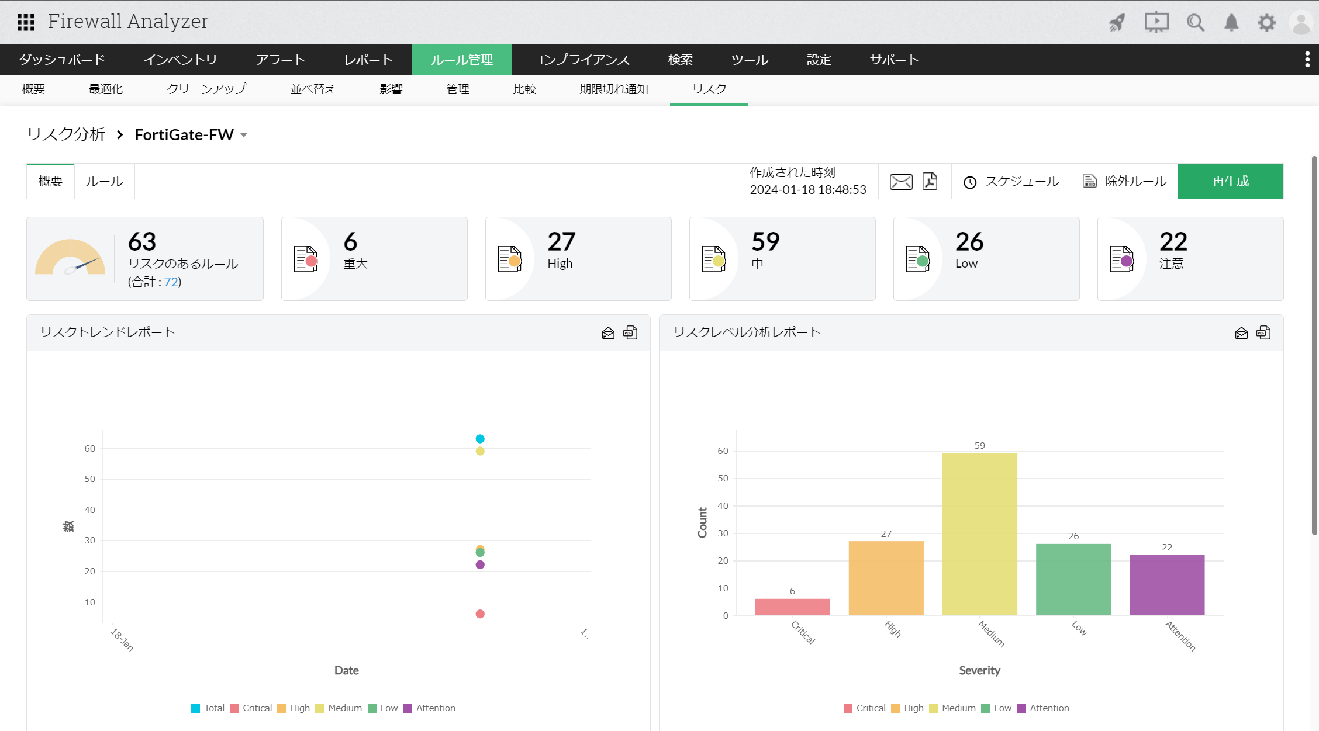This screenshot has height=731, width=1319.
Task: Click the rocket quick-start icon
Action: point(1117,23)
